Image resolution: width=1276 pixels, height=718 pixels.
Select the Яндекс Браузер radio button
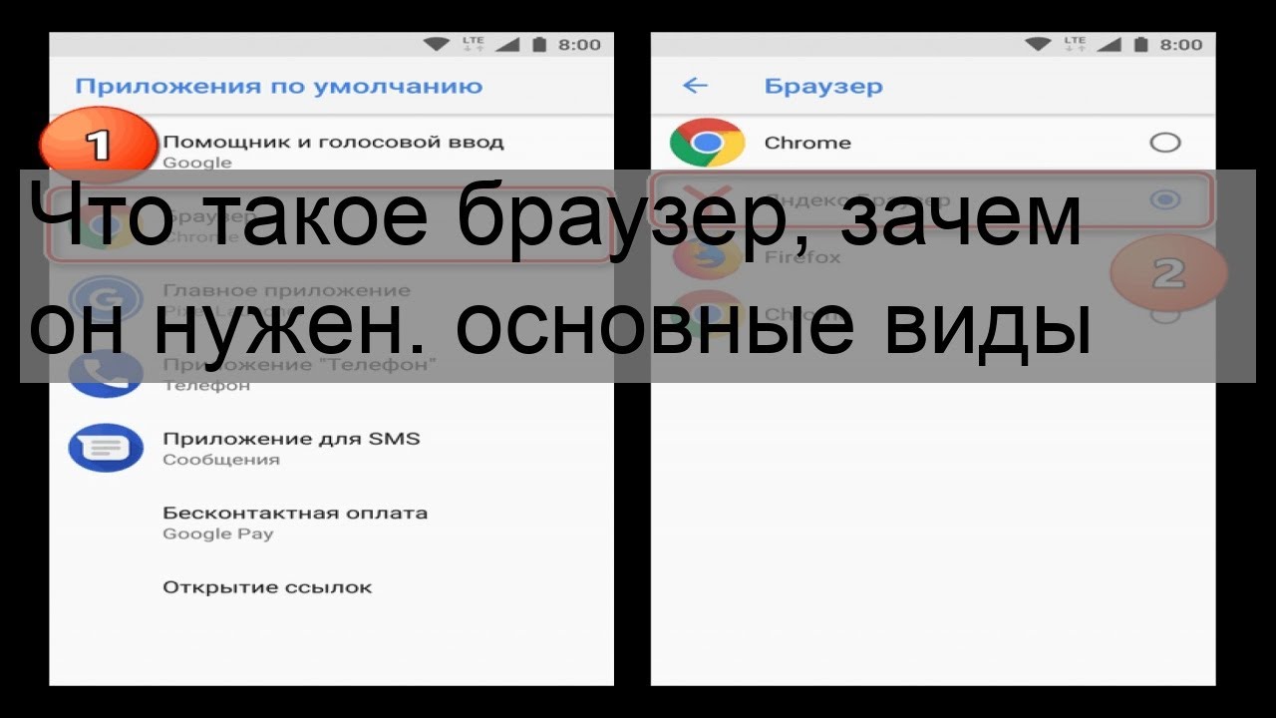1164,200
